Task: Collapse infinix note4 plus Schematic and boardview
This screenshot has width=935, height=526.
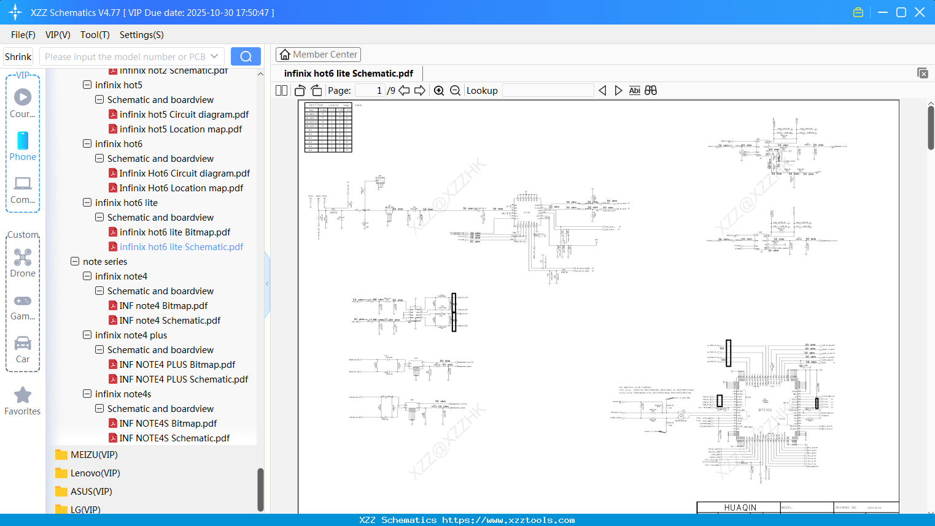Action: point(99,349)
